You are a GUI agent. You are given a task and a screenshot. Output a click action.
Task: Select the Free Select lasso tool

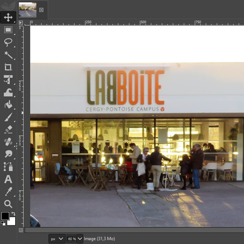8,42
